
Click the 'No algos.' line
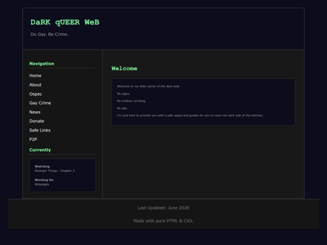click(124, 94)
